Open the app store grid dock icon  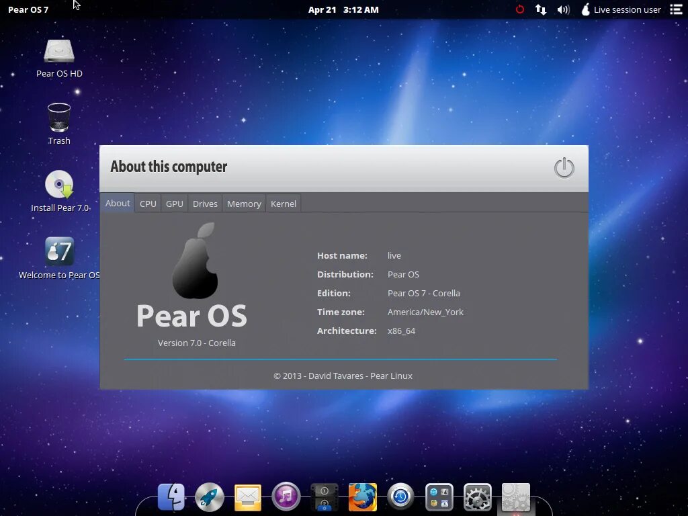point(439,497)
